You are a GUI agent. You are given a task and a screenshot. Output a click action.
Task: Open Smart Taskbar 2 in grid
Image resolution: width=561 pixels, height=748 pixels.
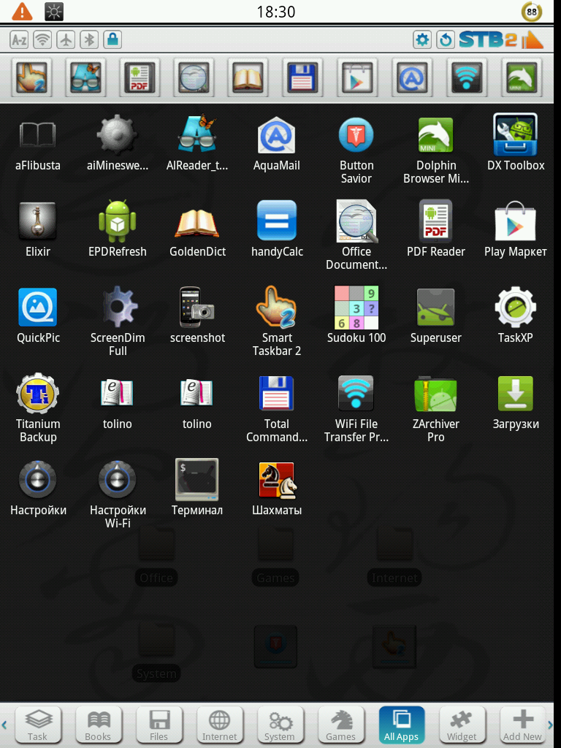[x=277, y=322]
